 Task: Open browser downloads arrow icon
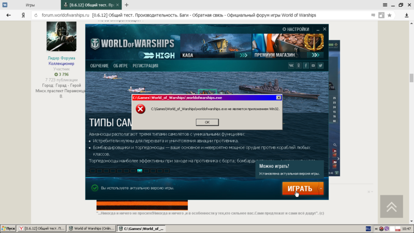coord(407,15)
